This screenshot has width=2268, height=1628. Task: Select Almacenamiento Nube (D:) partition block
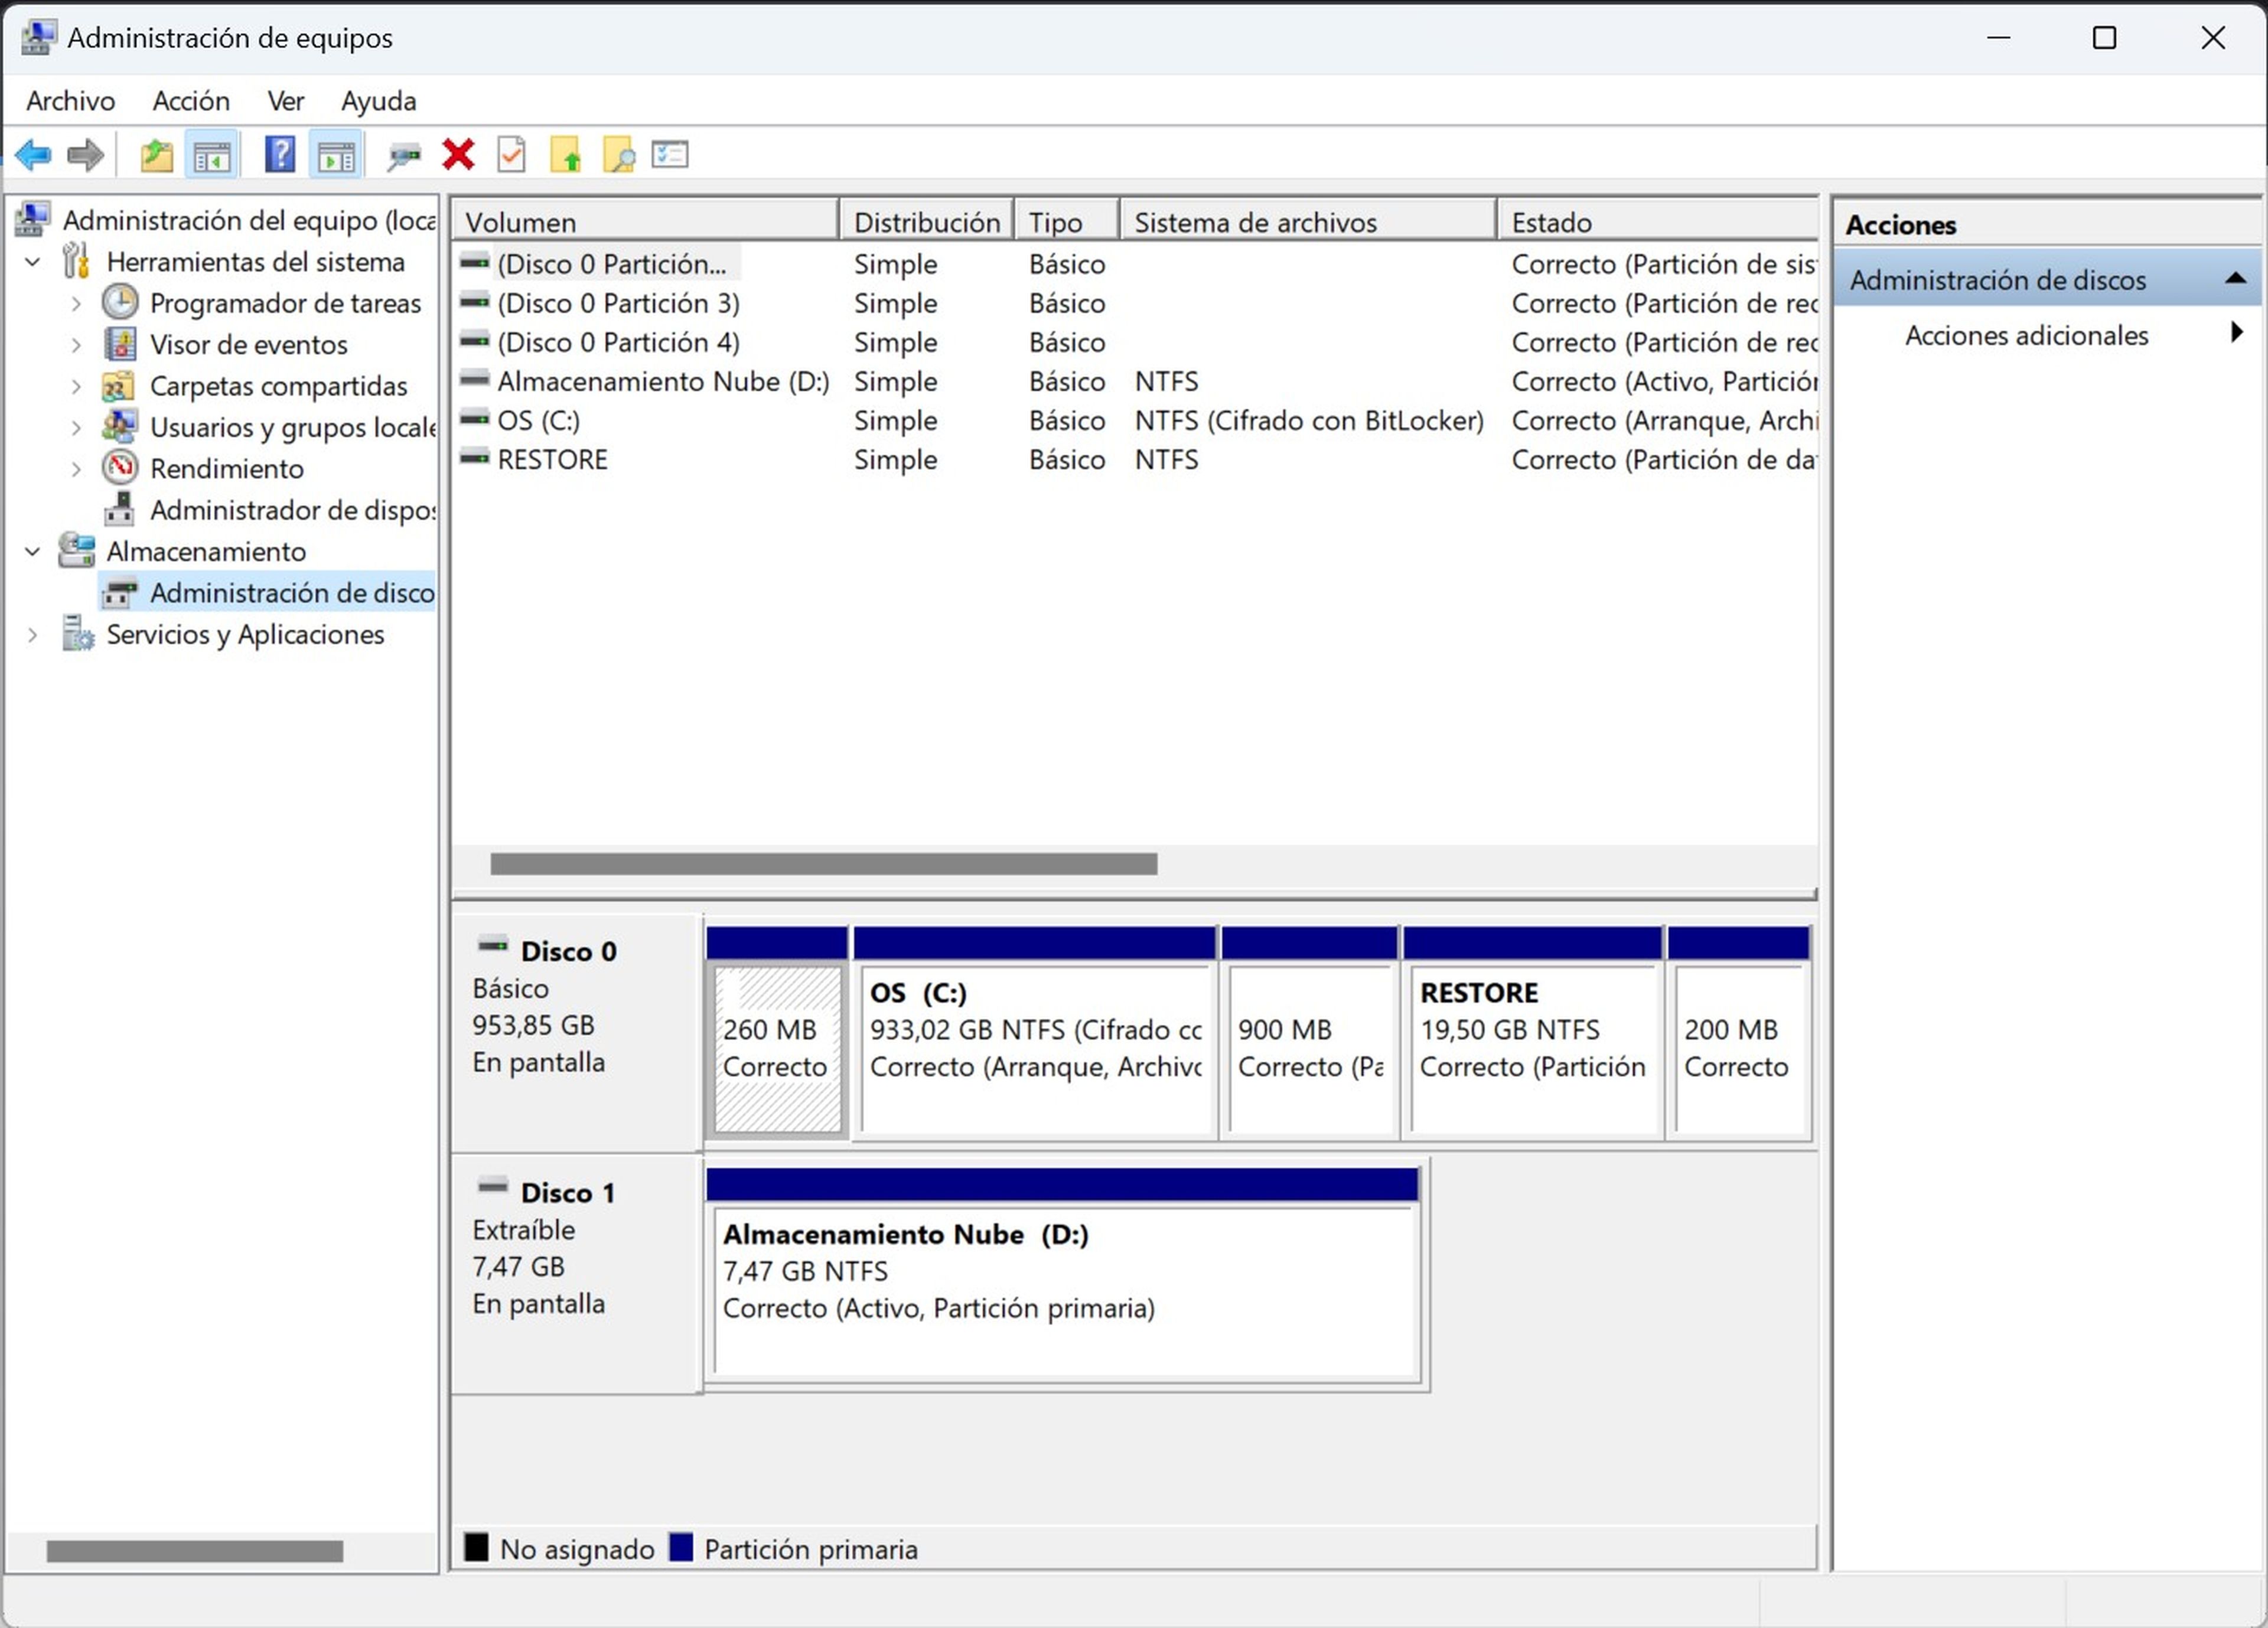click(1063, 1275)
